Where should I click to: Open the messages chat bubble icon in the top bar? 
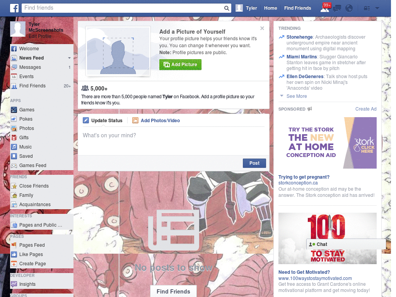point(337,9)
